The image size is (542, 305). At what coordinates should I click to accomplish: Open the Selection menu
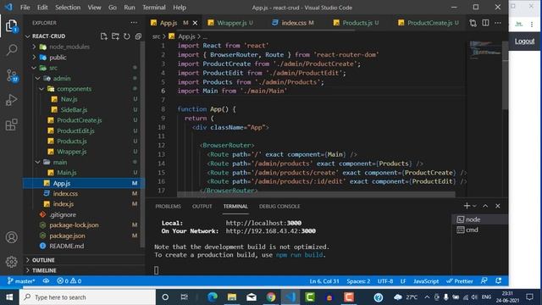[68, 8]
